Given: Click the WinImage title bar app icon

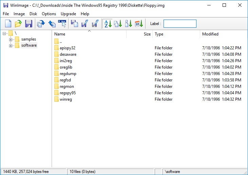Looking at the screenshot, I should point(6,5).
